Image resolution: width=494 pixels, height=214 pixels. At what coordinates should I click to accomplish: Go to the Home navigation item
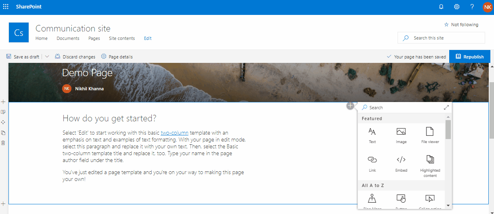tap(42, 38)
